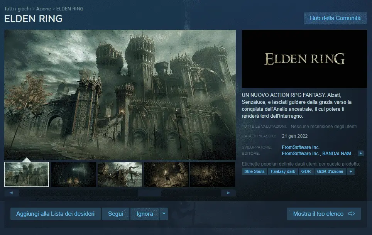Add a tag with plus button
Screen dimensions: 372x235
[351, 171]
